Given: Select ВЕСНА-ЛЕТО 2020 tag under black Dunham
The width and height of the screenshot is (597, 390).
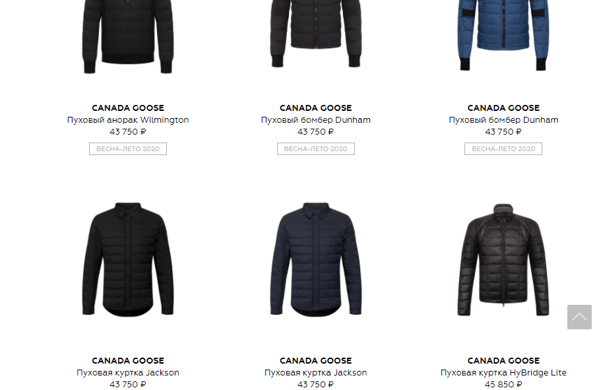Looking at the screenshot, I should click(315, 149).
